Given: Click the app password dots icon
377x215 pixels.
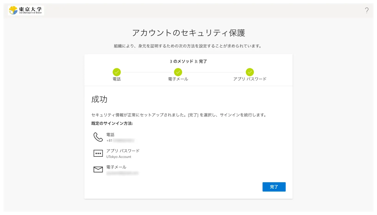Looking at the screenshot, I should click(98, 154).
